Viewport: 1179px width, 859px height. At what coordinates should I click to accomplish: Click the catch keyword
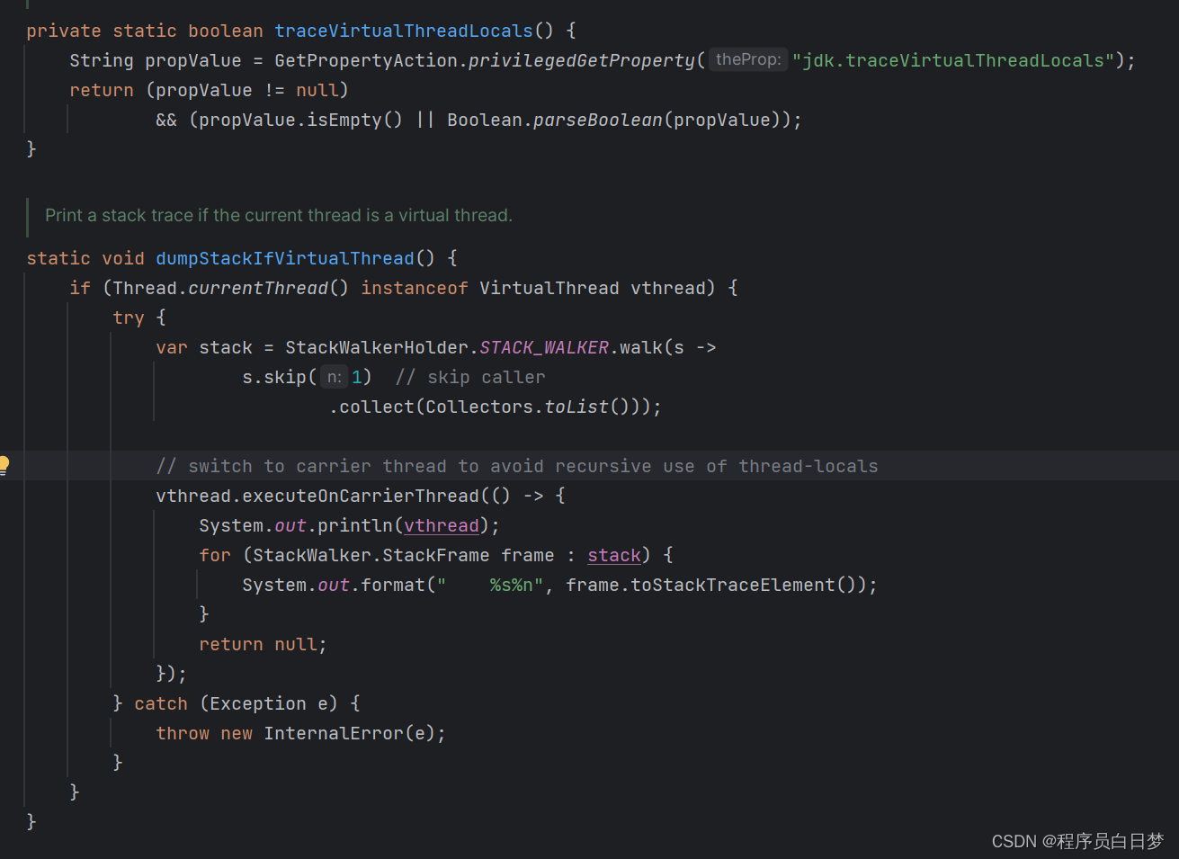pos(161,703)
